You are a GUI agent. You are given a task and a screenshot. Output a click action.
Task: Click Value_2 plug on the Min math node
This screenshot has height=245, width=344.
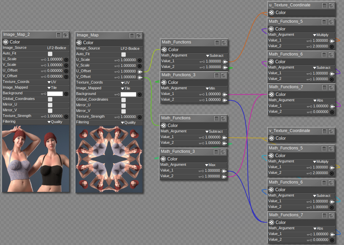click(225, 100)
